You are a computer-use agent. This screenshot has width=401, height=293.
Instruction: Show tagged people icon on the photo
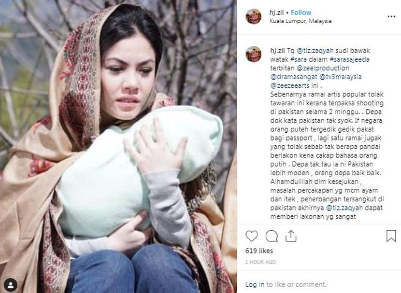coord(11,285)
